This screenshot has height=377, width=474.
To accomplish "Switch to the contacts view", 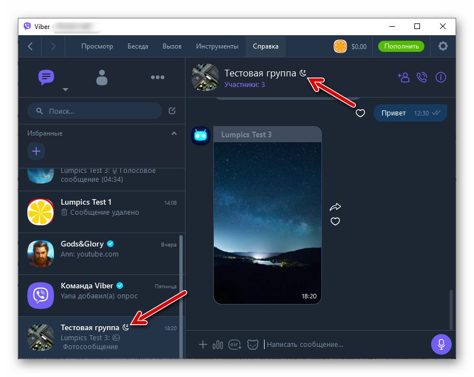I will pyautogui.click(x=102, y=78).
